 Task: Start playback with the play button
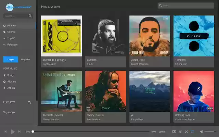point(13,132)
